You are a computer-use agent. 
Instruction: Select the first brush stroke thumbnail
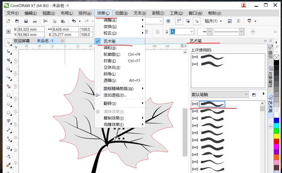point(212,104)
